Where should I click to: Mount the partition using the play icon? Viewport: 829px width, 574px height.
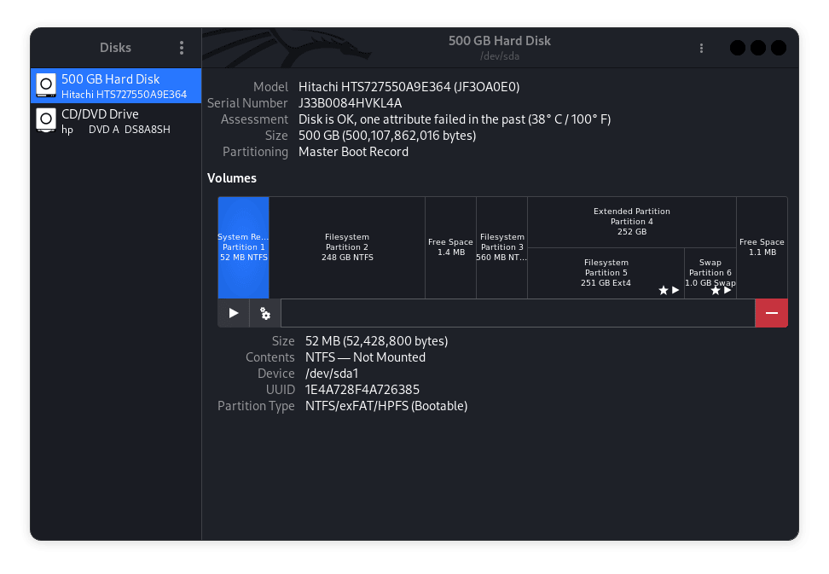pos(232,313)
